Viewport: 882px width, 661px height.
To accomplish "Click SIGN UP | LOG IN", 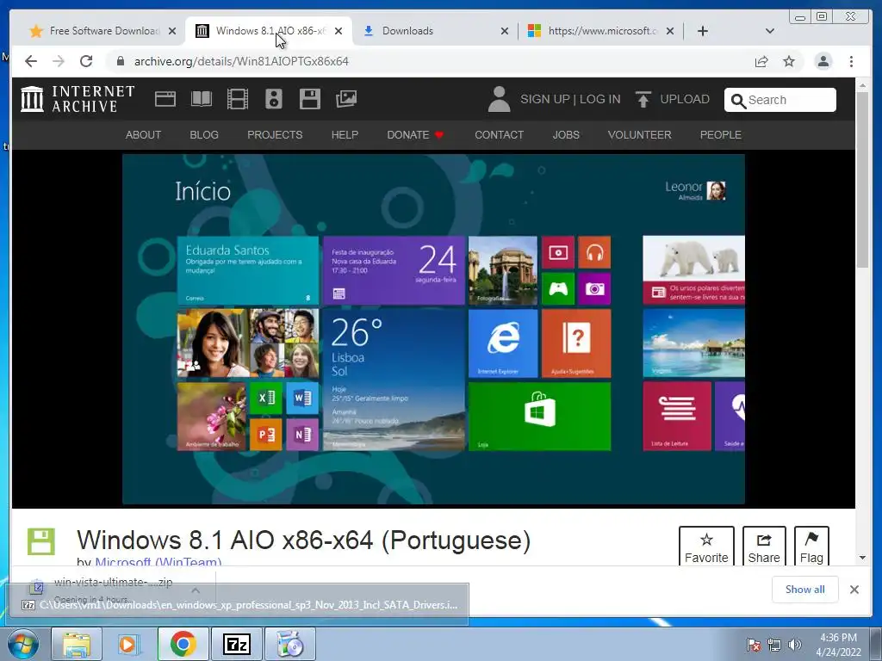I will [570, 99].
